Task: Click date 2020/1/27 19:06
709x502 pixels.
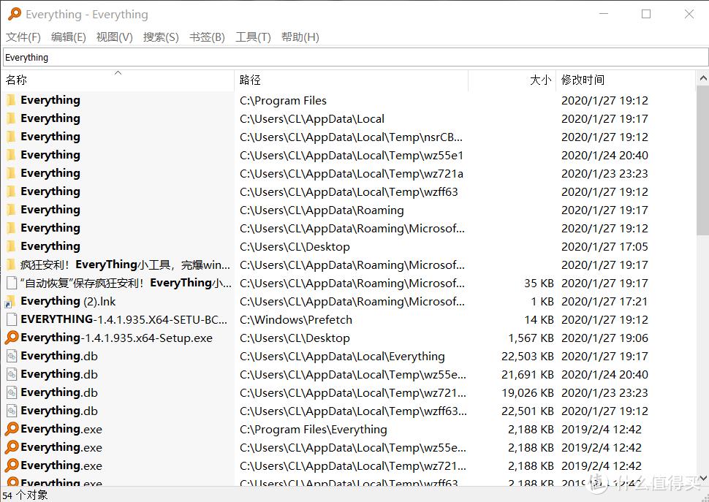Action: [x=604, y=338]
